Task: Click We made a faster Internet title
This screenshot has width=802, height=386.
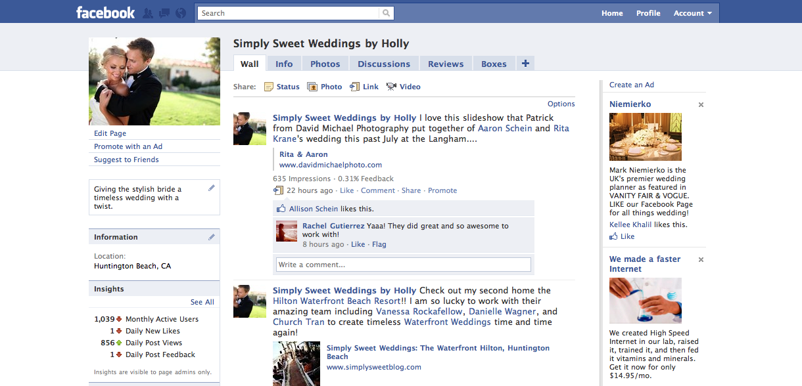Action: pyautogui.click(x=645, y=264)
